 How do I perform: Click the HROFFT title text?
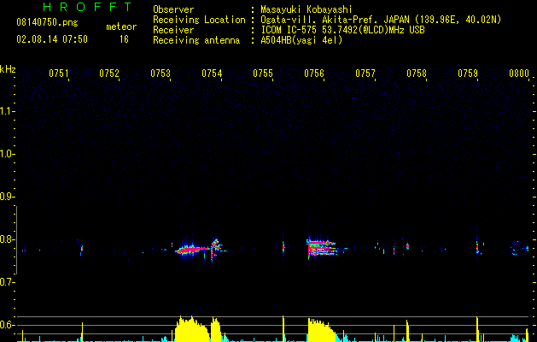[x=88, y=7]
